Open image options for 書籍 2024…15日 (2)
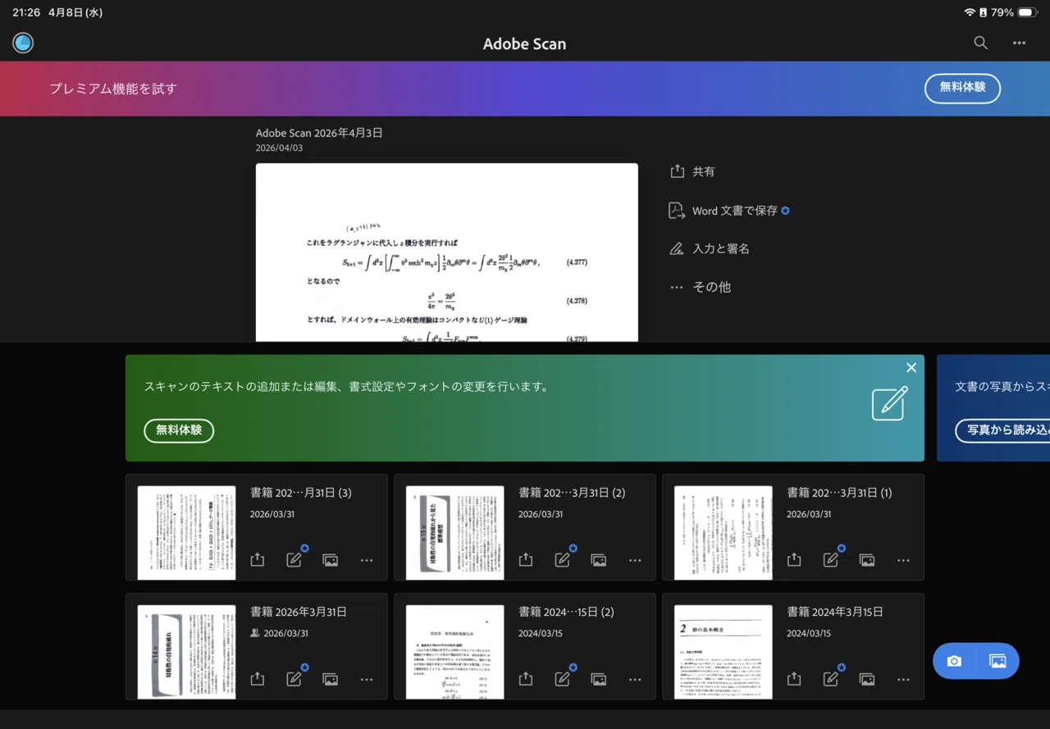Viewport: 1050px width, 729px height. [x=599, y=679]
